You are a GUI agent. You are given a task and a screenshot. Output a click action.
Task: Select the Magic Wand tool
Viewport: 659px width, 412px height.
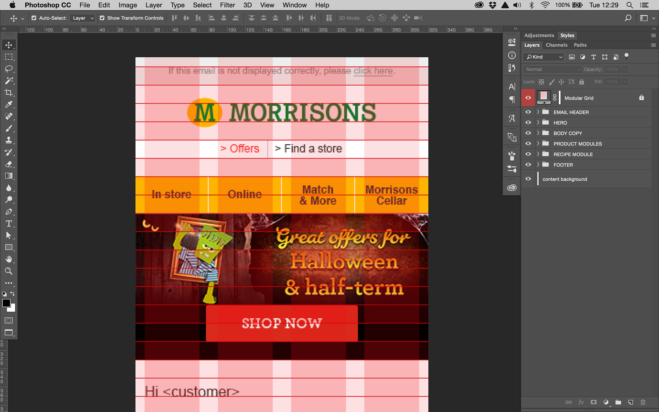click(9, 81)
